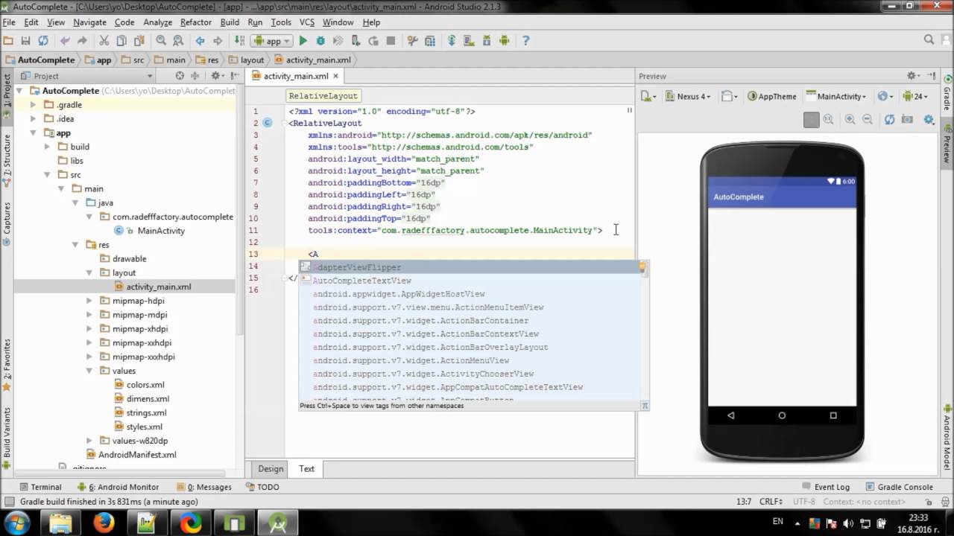
Task: Start debugging with the Debug bug icon
Action: [x=320, y=41]
